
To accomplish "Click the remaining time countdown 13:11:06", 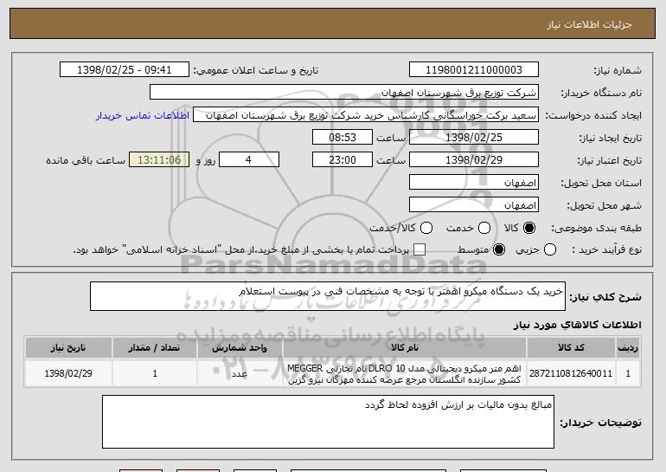I will click(159, 160).
